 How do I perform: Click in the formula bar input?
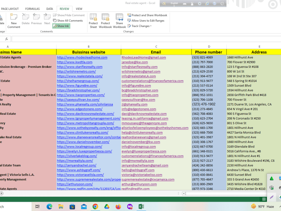[146, 39]
